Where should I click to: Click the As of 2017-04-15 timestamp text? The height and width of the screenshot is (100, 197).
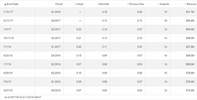23,97
